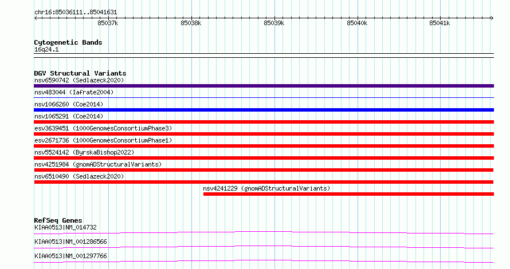Click the red nsv6510490 variant bar

coord(264,182)
